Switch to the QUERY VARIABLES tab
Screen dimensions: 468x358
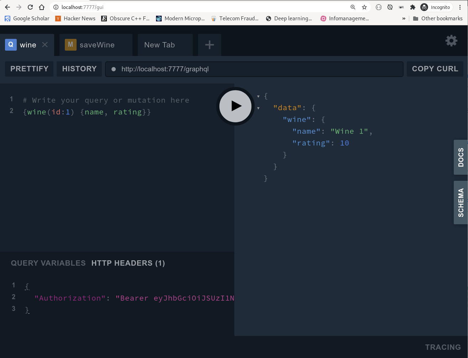[48, 263]
